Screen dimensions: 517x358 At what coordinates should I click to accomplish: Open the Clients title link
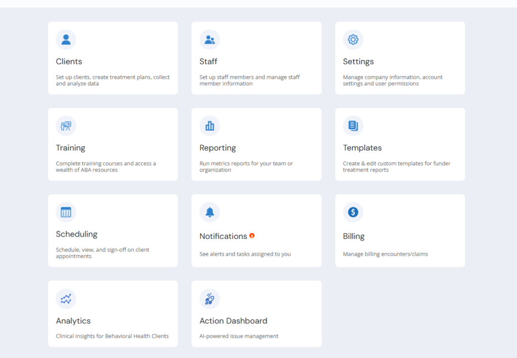[69, 62]
